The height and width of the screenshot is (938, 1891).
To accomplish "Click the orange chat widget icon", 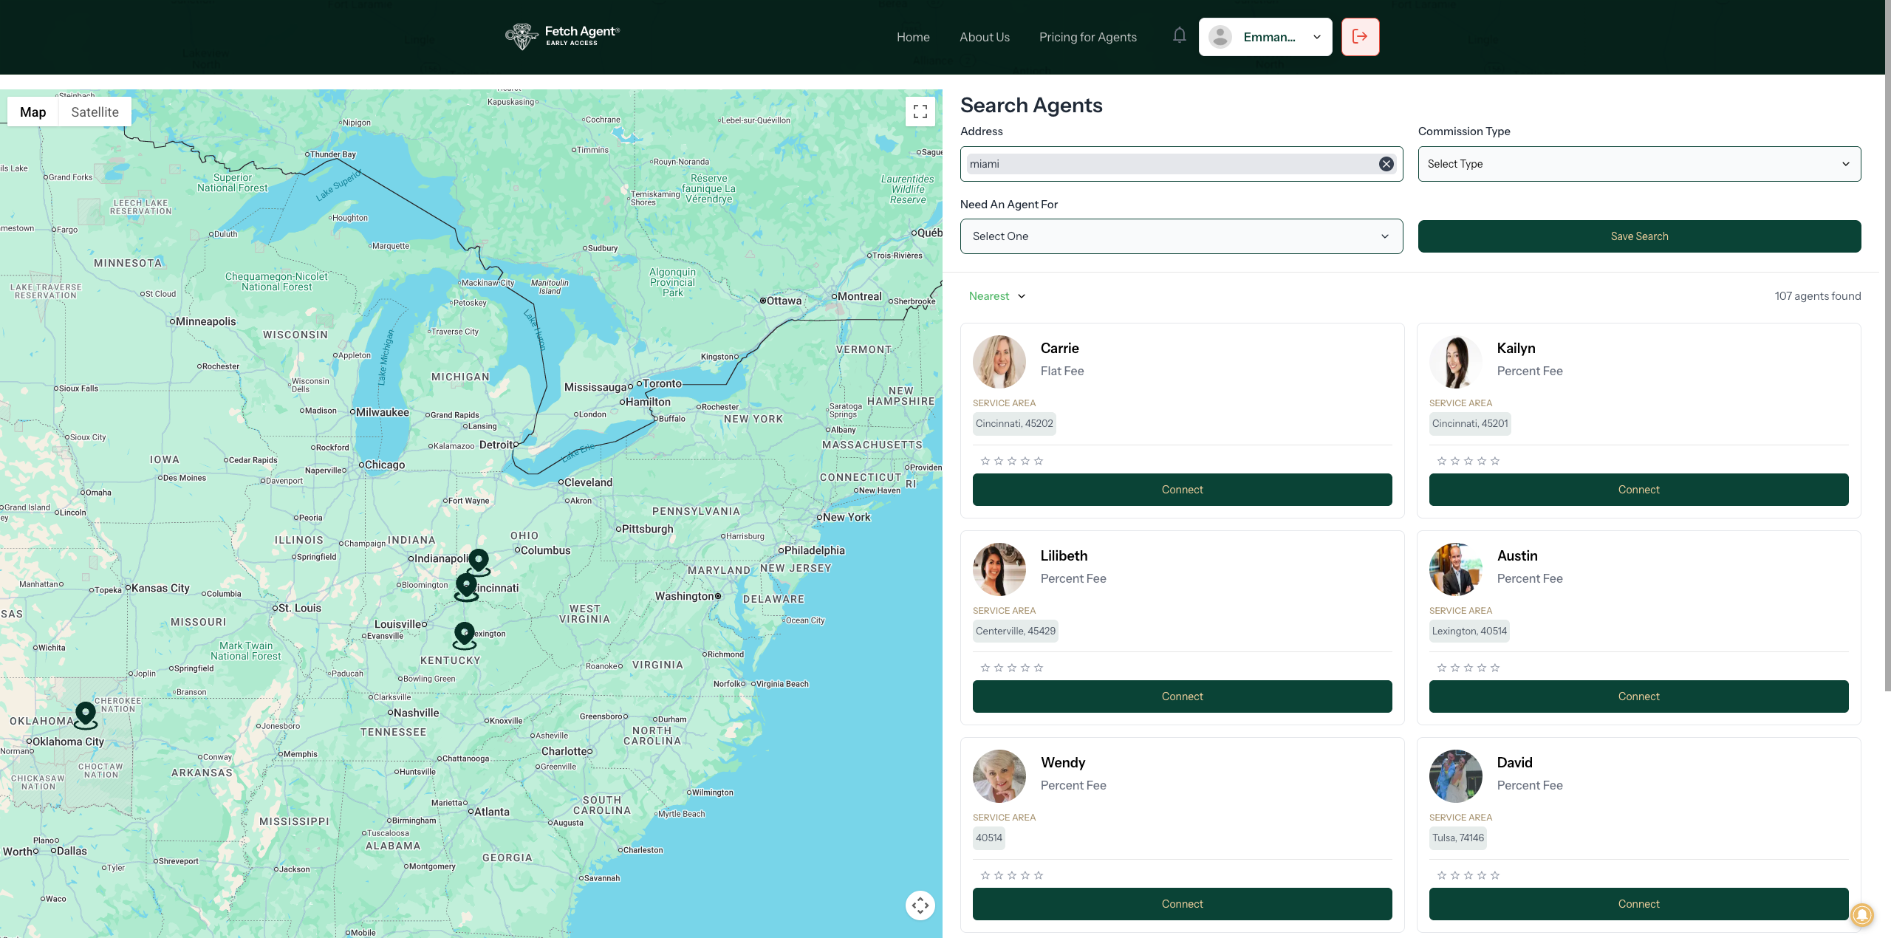I will point(1862,914).
